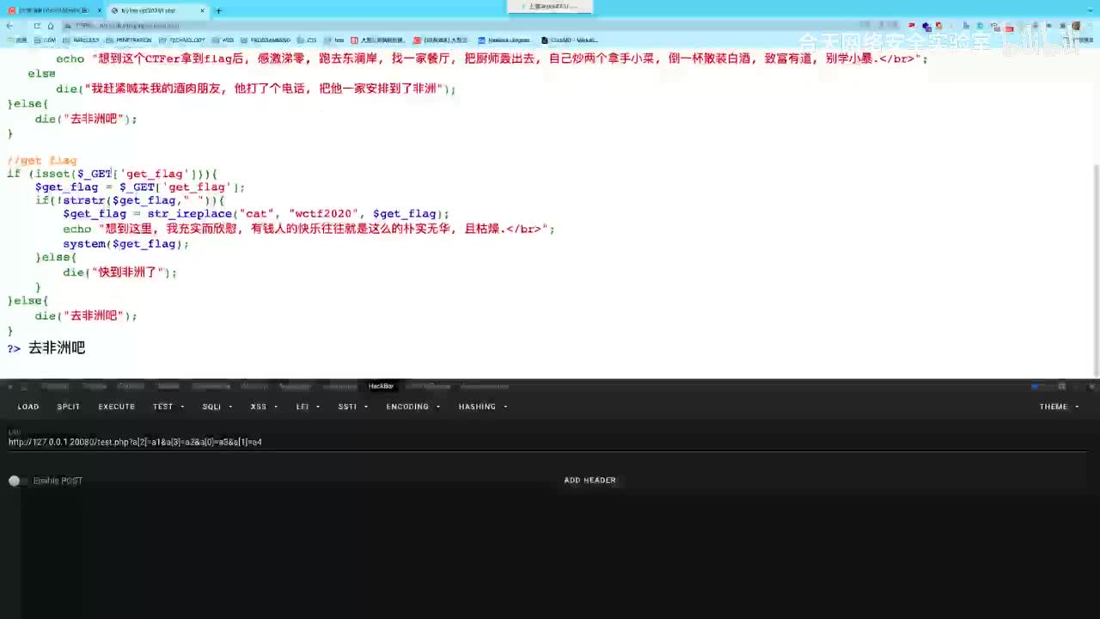Open the WIRELESS bookmarks folder

82,40
